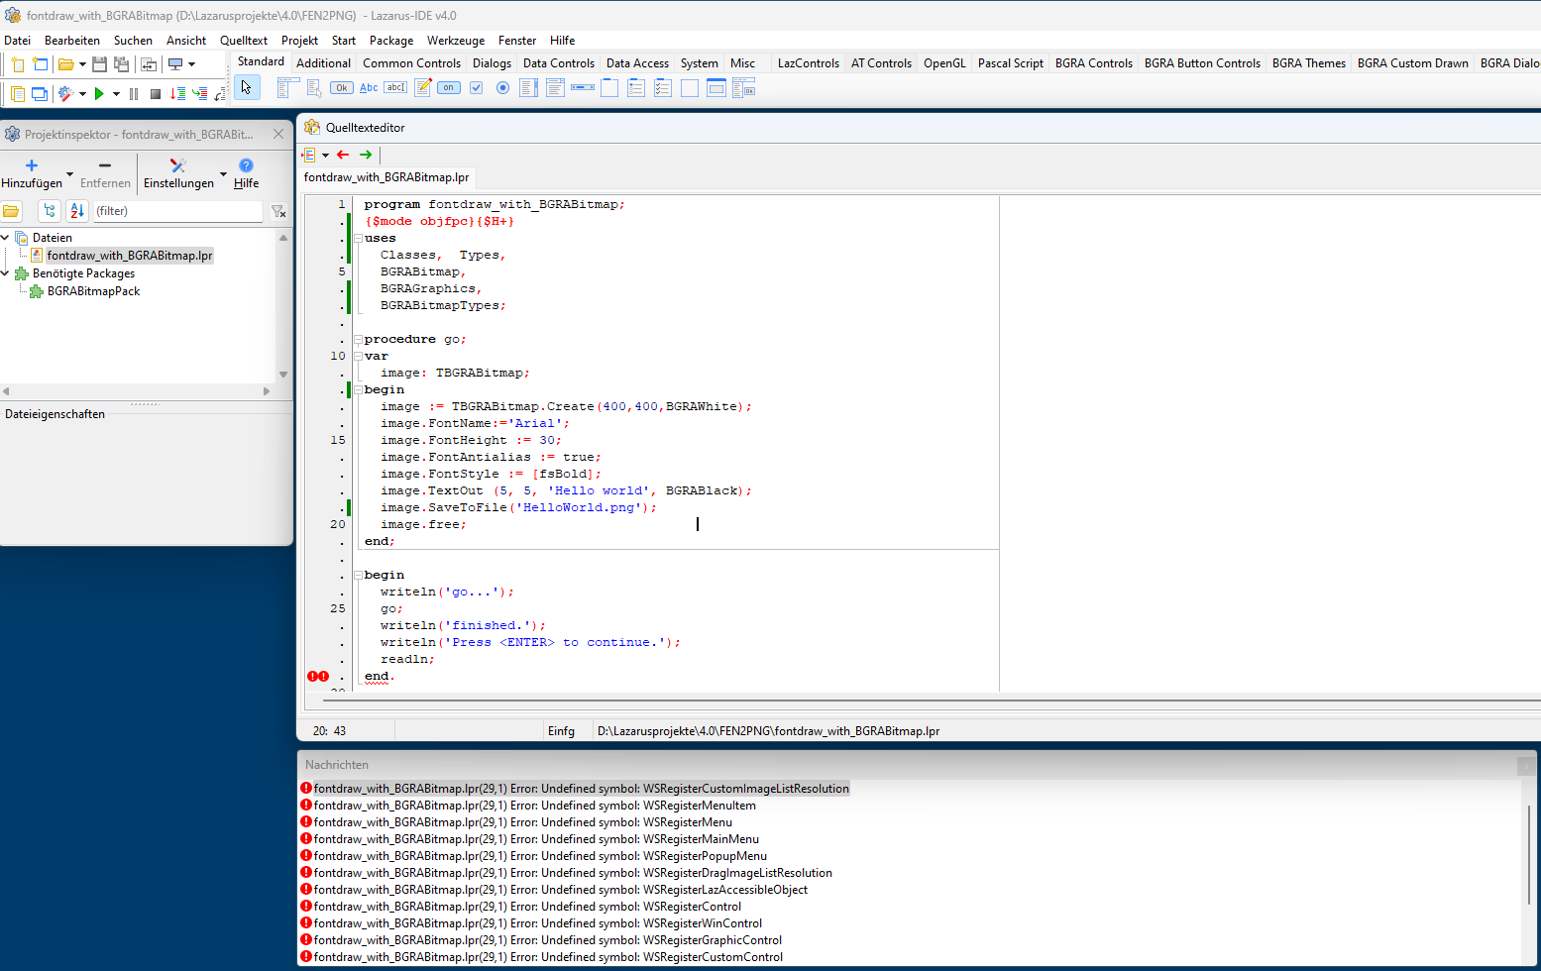Screen dimensions: 1541x971
Task: Click the red back navigation arrow
Action: point(343,155)
